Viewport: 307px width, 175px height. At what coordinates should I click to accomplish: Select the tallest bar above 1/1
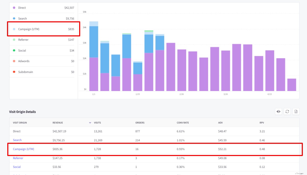pyautogui.click(x=94, y=55)
